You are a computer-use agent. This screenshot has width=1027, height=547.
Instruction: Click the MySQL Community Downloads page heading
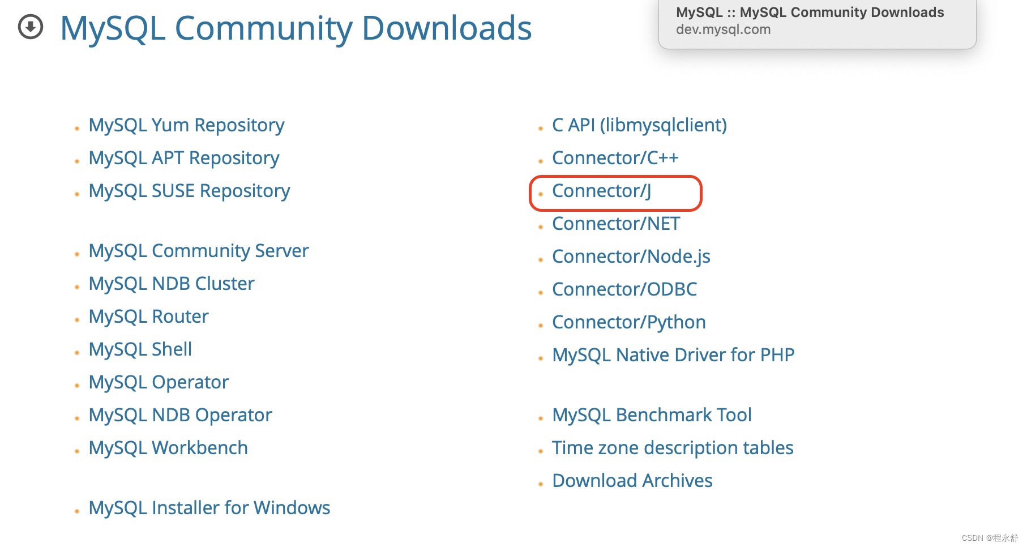pyautogui.click(x=296, y=28)
